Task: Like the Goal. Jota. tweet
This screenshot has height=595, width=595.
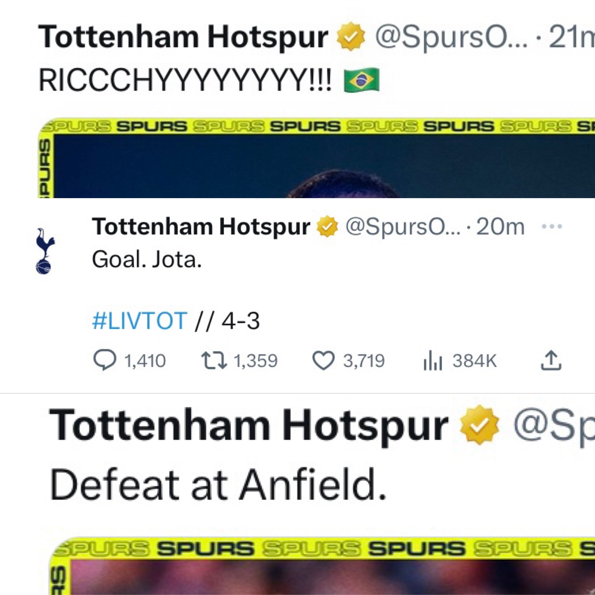Action: pyautogui.click(x=323, y=361)
